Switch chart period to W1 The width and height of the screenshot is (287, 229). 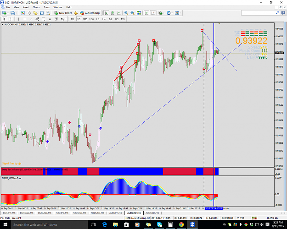tap(117, 19)
